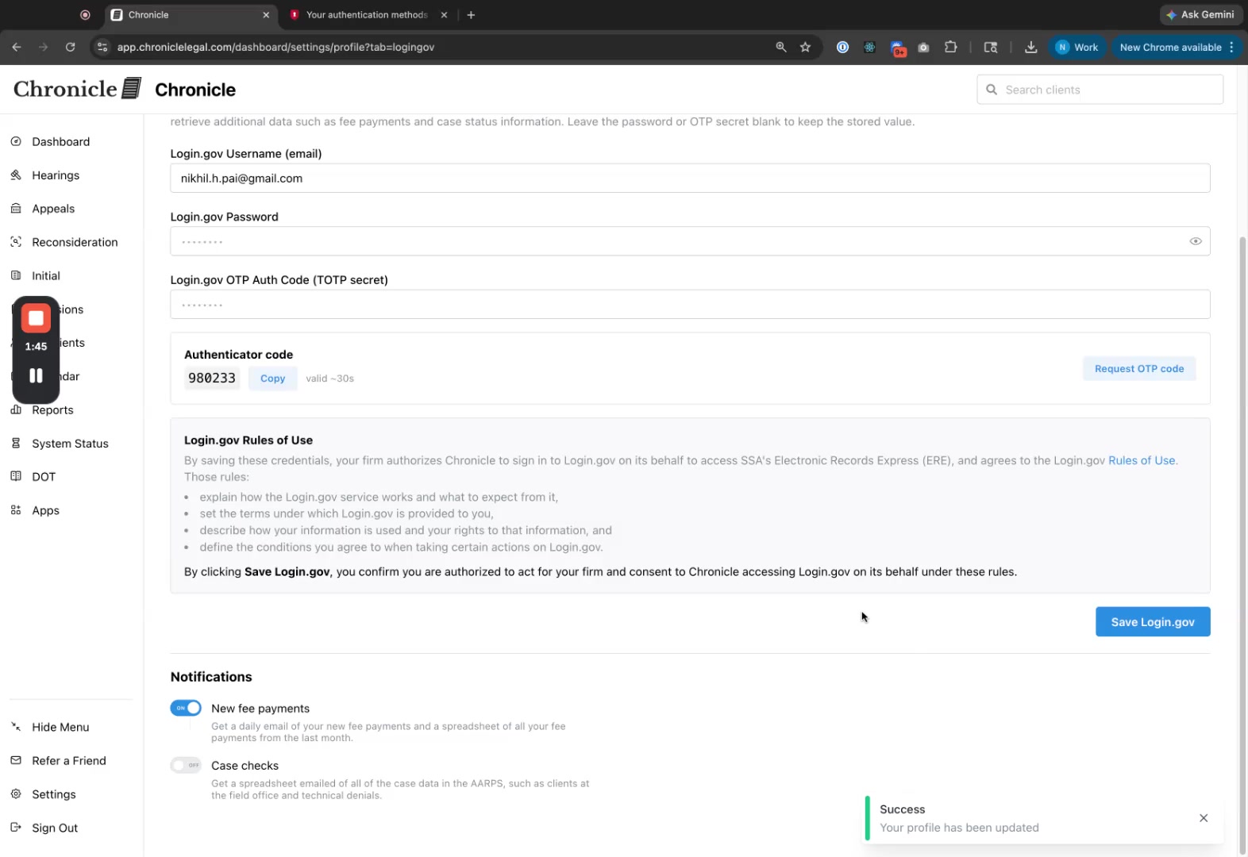1248x857 pixels.
Task: Click the Sign Out icon
Action: pos(16,828)
